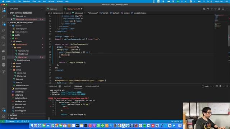The width and height of the screenshot is (230, 129).
Task: Kill the terminal with trash icon
Action: click(220, 86)
